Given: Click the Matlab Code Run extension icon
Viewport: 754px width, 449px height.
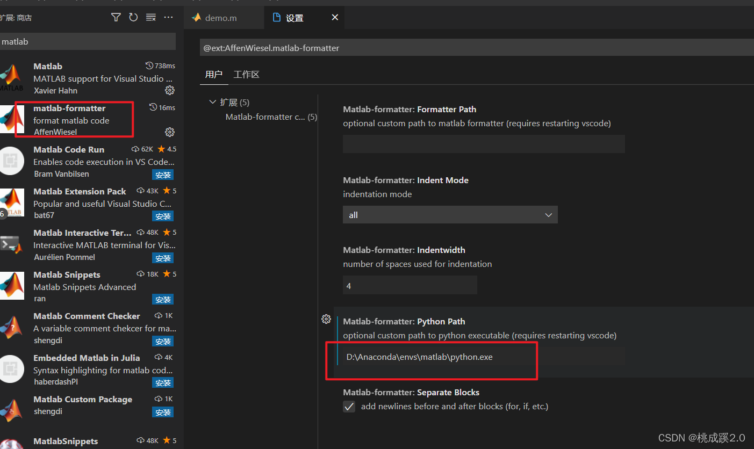Looking at the screenshot, I should (11, 161).
